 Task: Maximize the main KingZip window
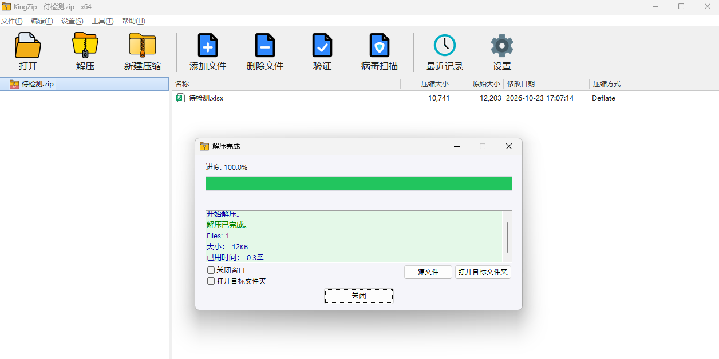pyautogui.click(x=681, y=6)
